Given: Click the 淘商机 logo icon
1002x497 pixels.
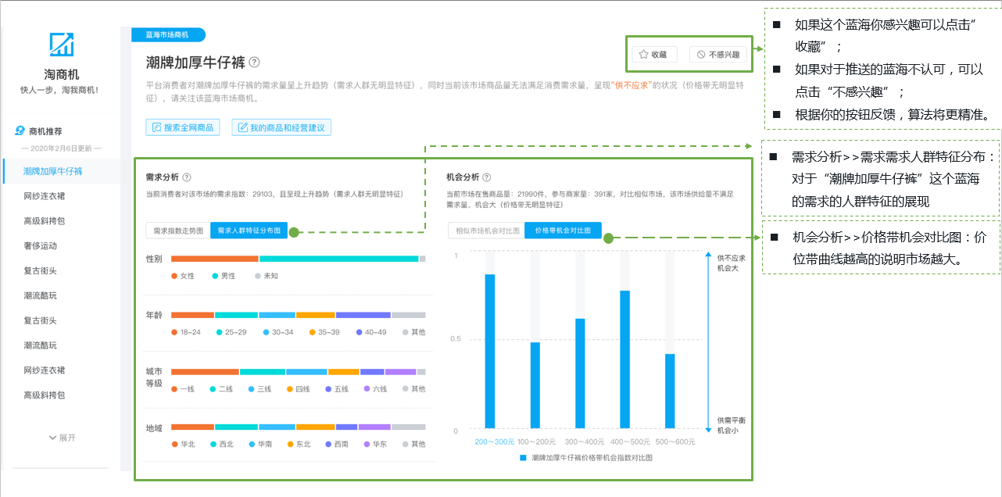Looking at the screenshot, I should 61,45.
